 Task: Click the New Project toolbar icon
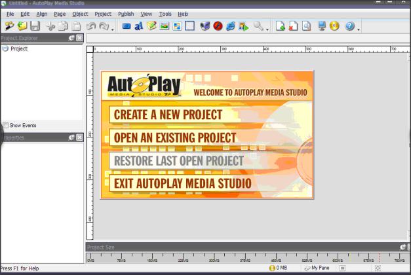[9, 26]
